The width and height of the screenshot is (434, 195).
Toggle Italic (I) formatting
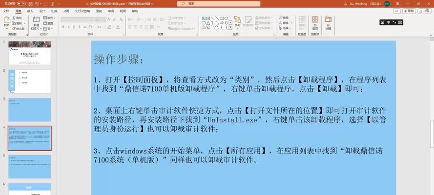click(x=69, y=27)
